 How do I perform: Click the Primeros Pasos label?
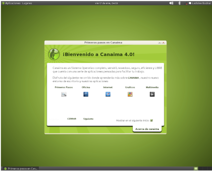[64, 87]
